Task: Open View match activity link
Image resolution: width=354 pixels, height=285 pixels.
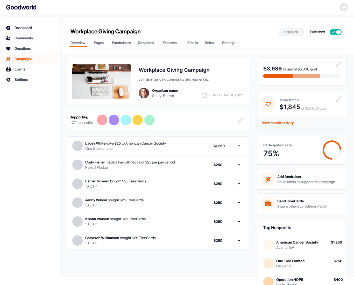Action: click(x=278, y=123)
